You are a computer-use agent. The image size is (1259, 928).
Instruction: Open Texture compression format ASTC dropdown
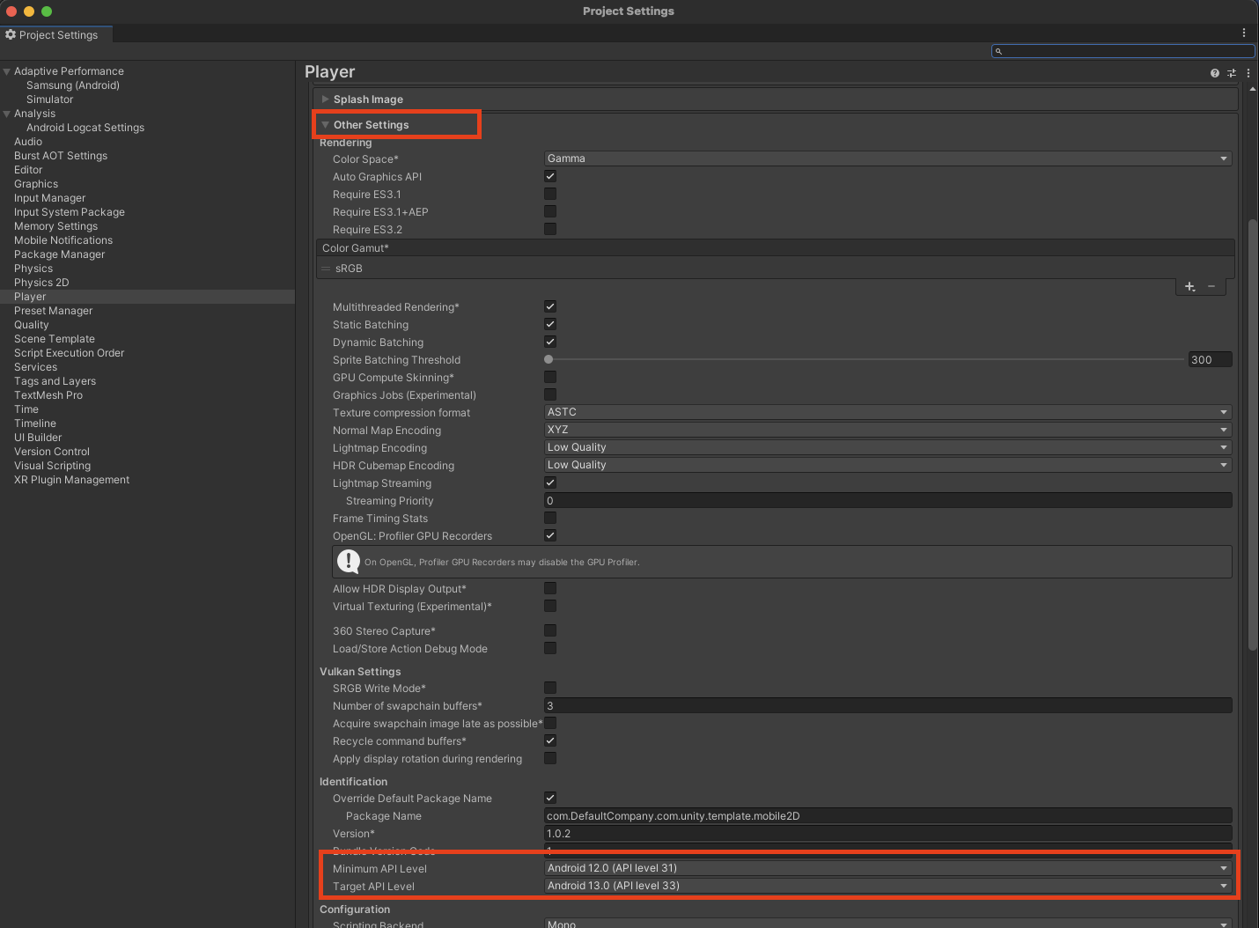point(887,412)
